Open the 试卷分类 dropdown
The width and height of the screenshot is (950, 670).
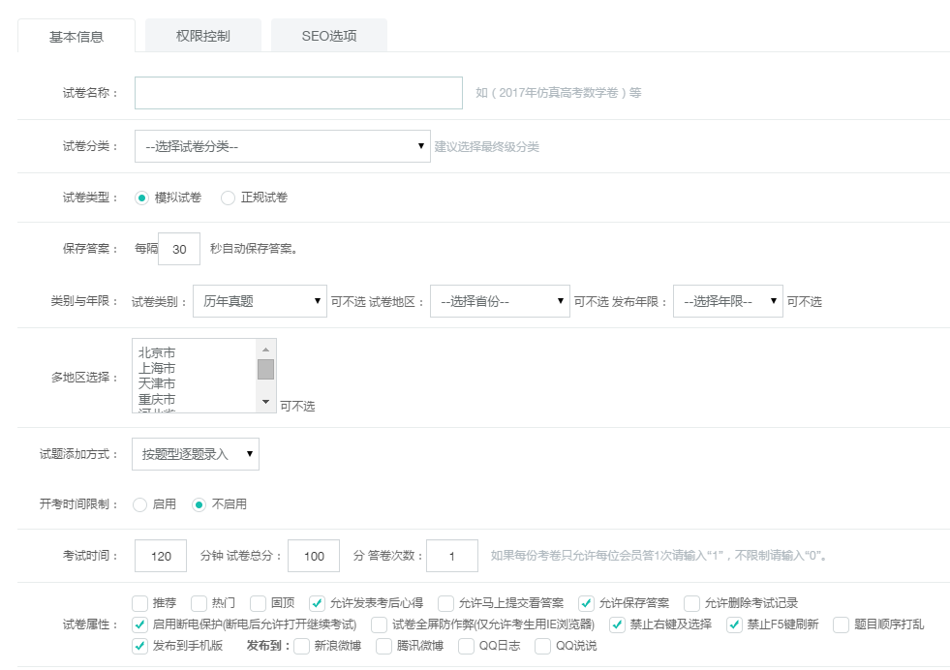(x=282, y=146)
